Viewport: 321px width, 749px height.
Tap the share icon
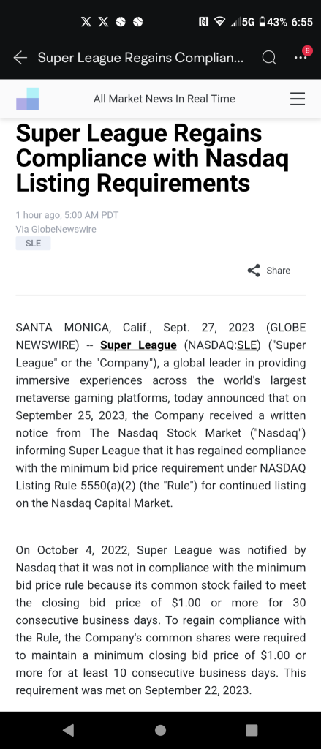(254, 271)
